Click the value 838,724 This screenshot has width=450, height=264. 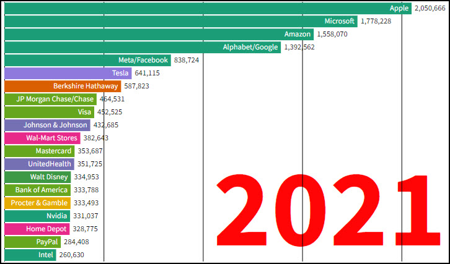coord(187,60)
